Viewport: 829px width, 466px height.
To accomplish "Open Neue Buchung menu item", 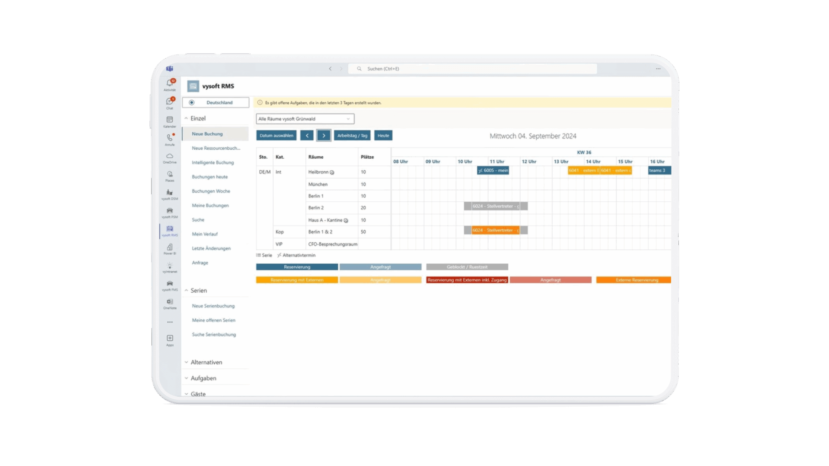I will point(216,134).
